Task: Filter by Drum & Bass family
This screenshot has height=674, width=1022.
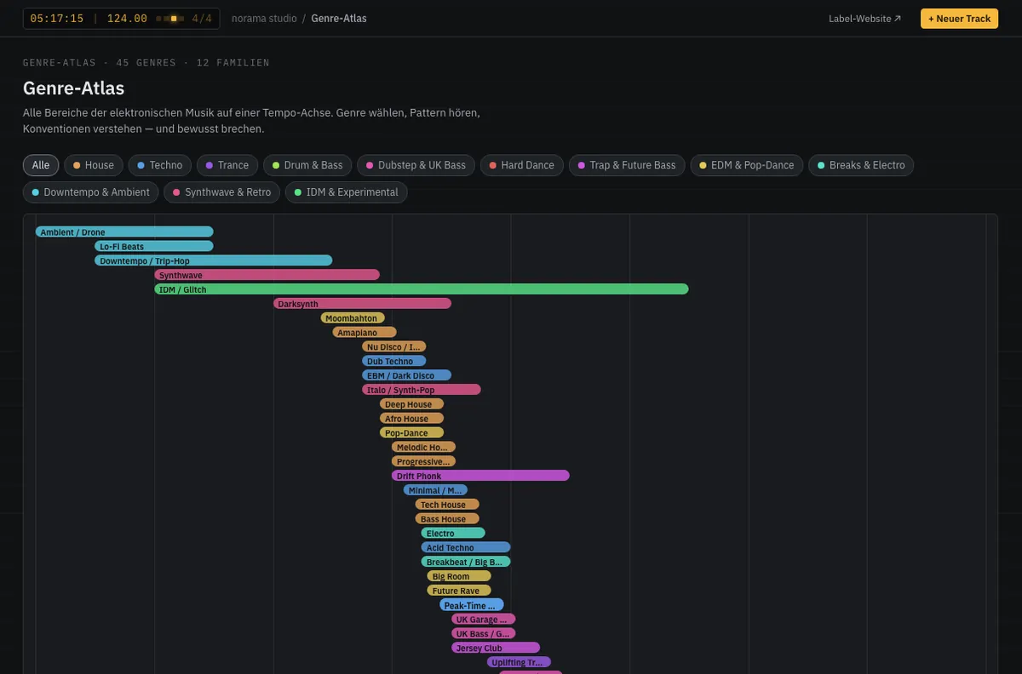Action: (307, 165)
